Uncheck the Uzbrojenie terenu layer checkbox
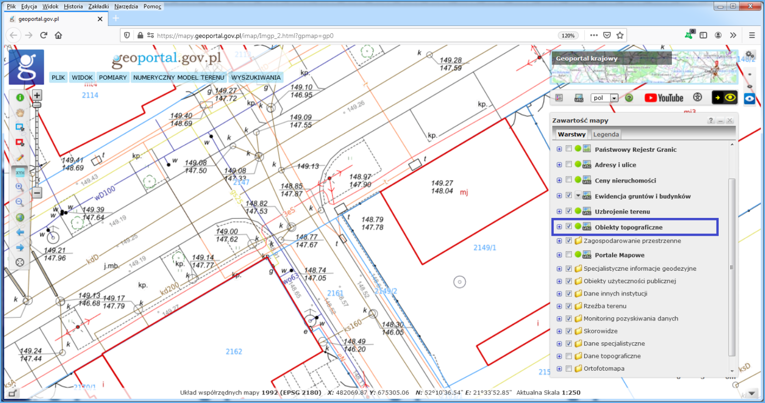Image resolution: width=765 pixels, height=403 pixels. pos(569,211)
